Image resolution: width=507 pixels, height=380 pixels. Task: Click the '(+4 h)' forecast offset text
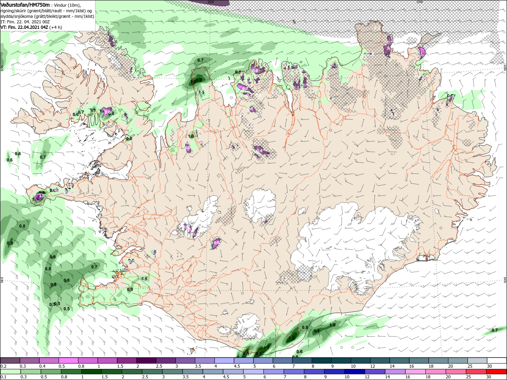point(56,27)
